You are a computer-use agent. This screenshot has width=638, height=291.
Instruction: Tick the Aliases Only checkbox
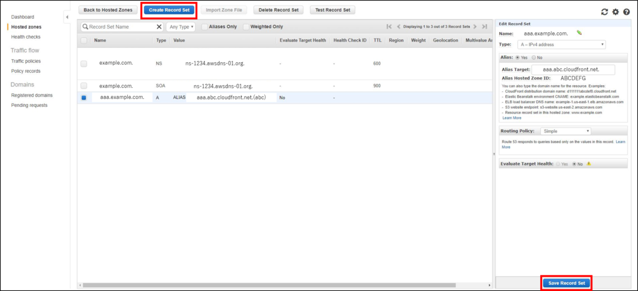click(204, 27)
